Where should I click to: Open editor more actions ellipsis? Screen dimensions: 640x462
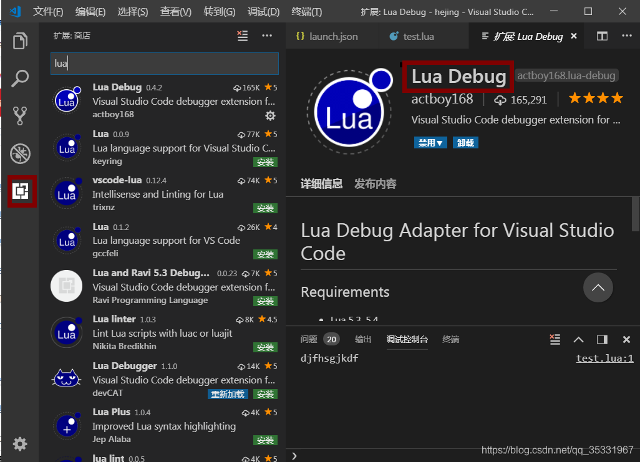point(627,36)
